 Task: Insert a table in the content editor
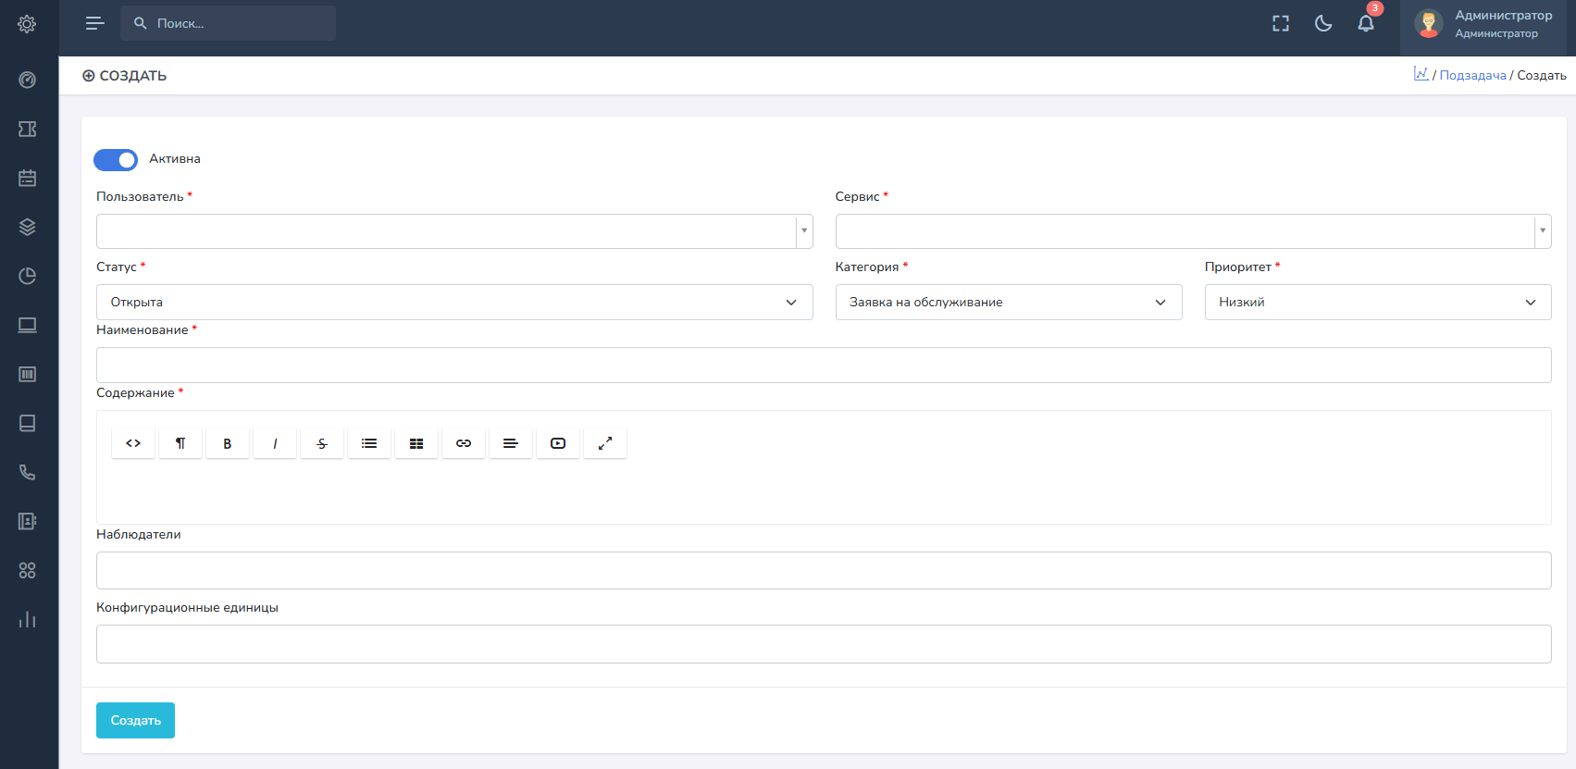416,444
